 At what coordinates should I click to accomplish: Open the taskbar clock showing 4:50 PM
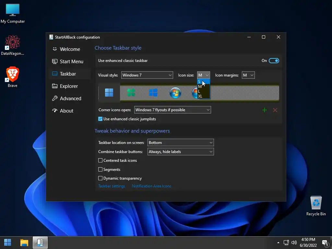(308, 243)
